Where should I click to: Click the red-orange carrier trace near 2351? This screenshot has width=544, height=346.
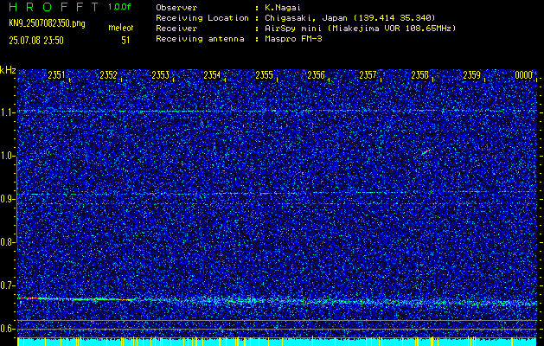coord(74,298)
